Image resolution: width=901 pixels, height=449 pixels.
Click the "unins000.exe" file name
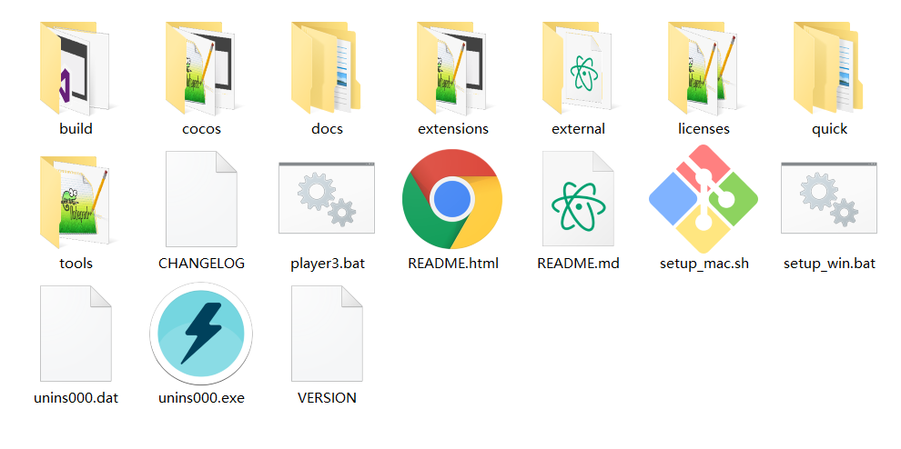pyautogui.click(x=201, y=397)
